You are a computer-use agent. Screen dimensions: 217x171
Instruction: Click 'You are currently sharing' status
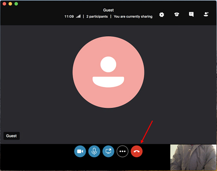pos(133,17)
